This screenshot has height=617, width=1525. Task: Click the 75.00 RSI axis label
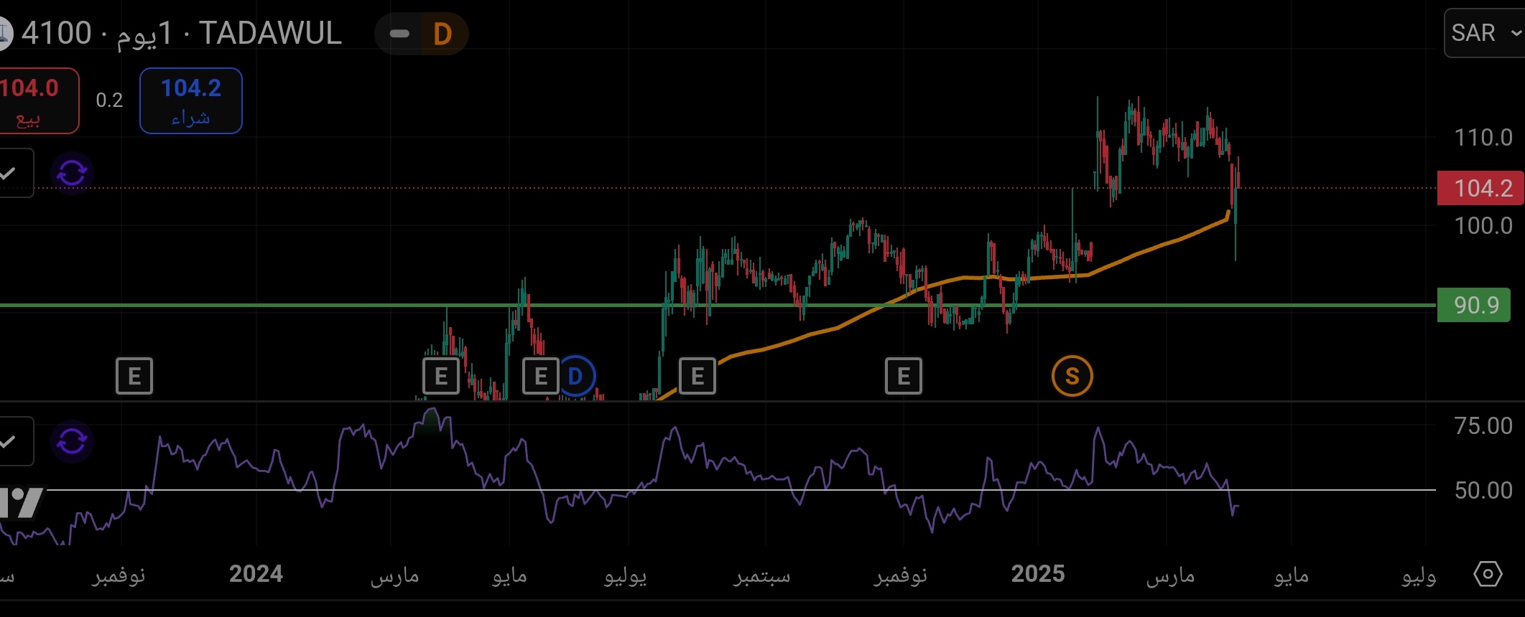click(x=1483, y=425)
